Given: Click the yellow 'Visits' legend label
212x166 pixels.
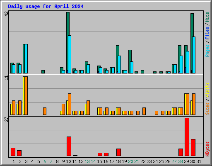Looking at the screenshot, I should (x=207, y=90).
